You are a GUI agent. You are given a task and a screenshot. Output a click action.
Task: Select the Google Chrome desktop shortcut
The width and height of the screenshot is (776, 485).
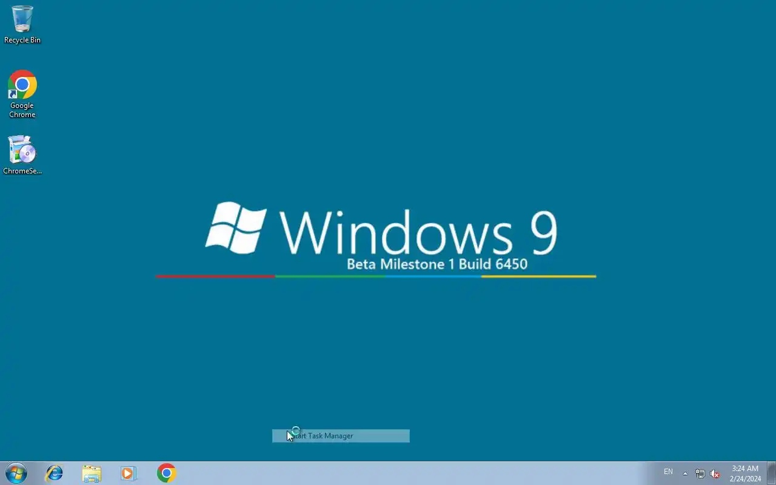pyautogui.click(x=22, y=94)
